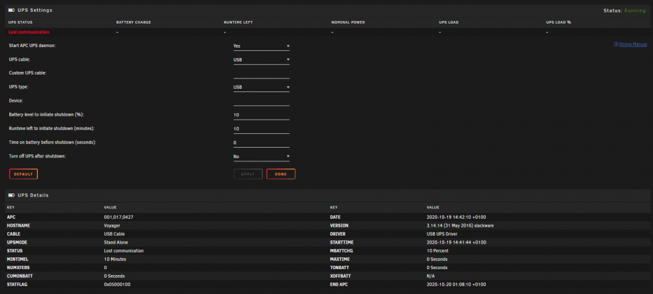Click the HOSTNAME value Voyager

(112, 225)
